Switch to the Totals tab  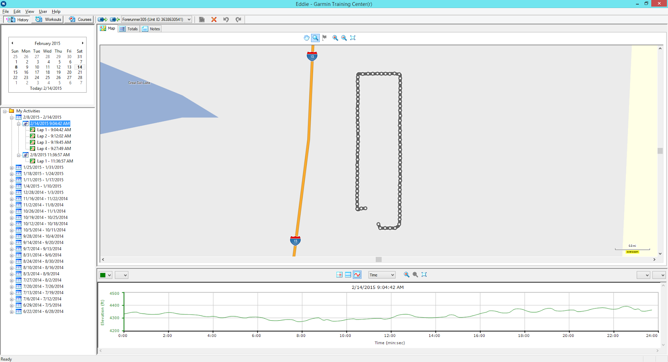[x=129, y=29]
